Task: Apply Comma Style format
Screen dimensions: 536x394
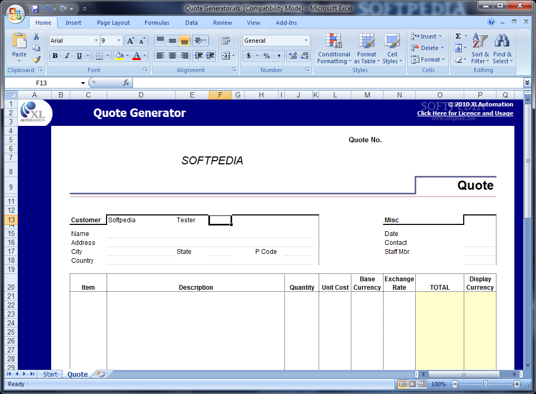Action: click(279, 56)
